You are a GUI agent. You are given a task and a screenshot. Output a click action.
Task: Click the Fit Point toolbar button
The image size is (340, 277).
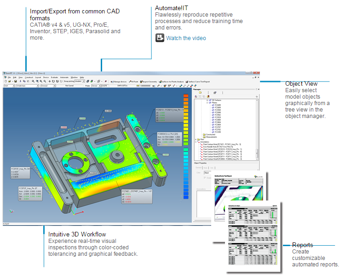(x=133, y=82)
